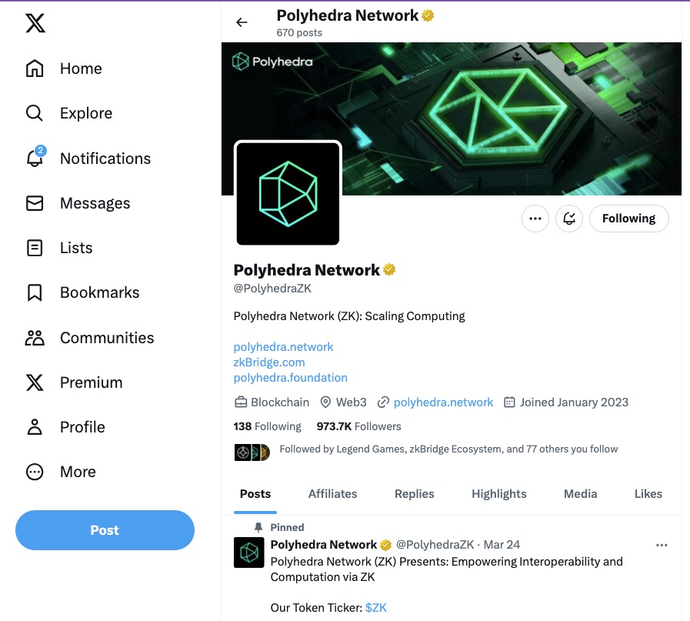
Task: Open Bookmarks icon in sidebar
Action: 35,292
